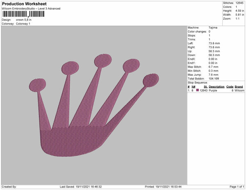Image resolution: width=246 pixels, height=190 pixels.
Task: Click the Zoom value "1:1"
Action: (x=237, y=19)
